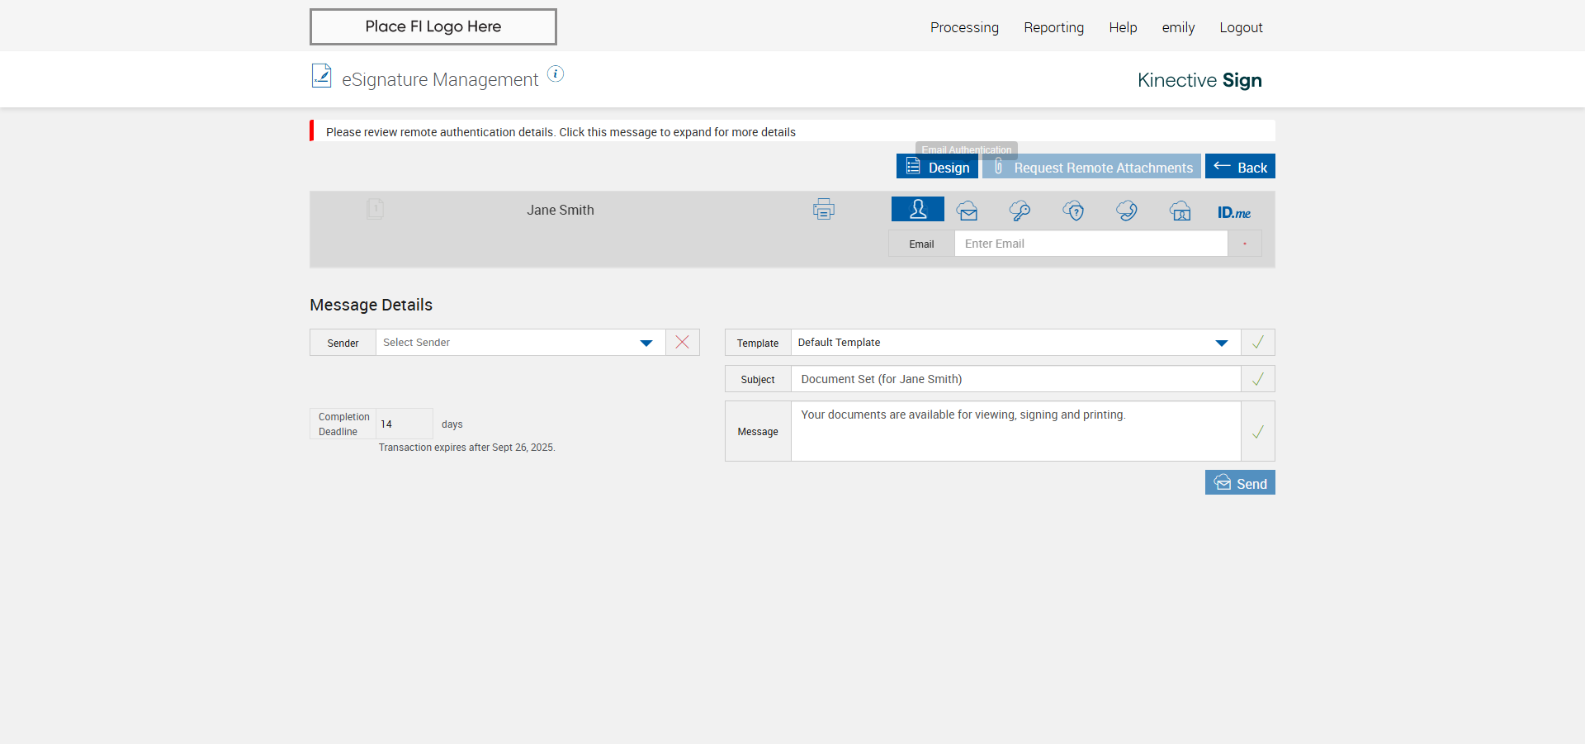Click the green checkmark beside Subject
Viewport: 1585px width, 744px height.
[x=1258, y=379]
